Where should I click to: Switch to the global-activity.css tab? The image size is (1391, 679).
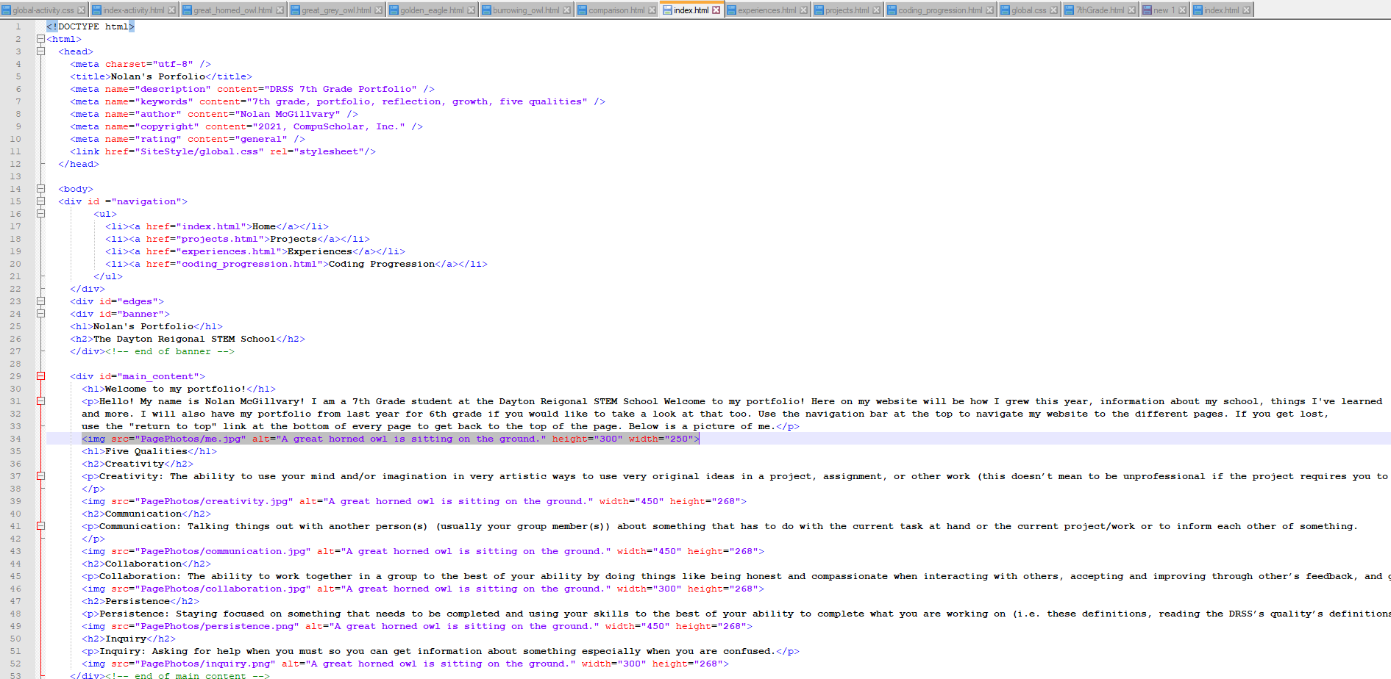(x=43, y=10)
